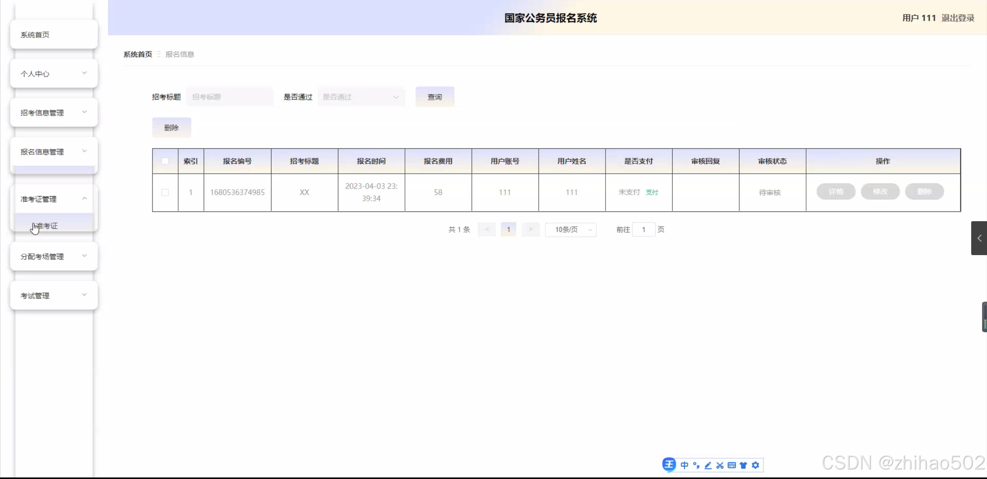Focus the 招考标题 search input
The width and height of the screenshot is (987, 479).
[x=229, y=97]
